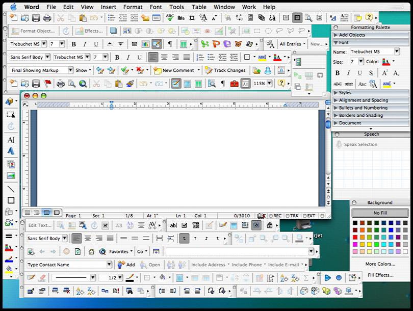This screenshot has width=413, height=311.
Task: Open the font Name dropdown in the Formatting Palette
Action: [x=397, y=51]
